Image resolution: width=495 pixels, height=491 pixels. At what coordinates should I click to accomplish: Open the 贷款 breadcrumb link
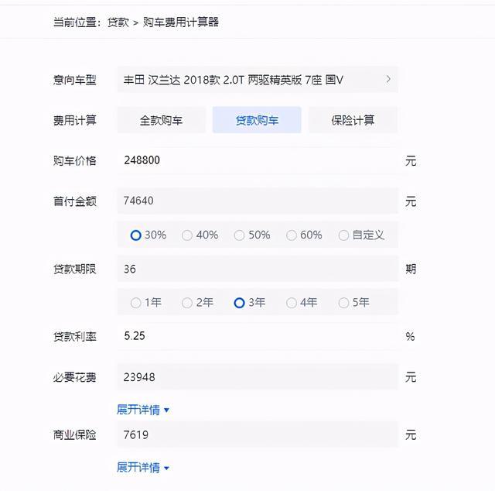[118, 22]
